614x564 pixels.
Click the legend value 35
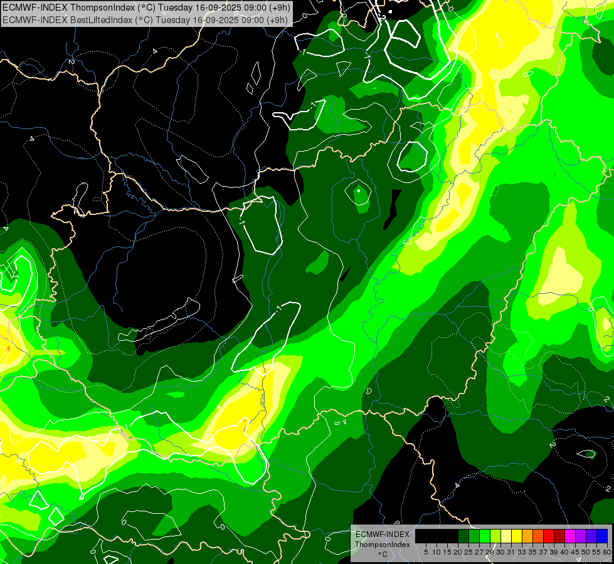pos(533,552)
